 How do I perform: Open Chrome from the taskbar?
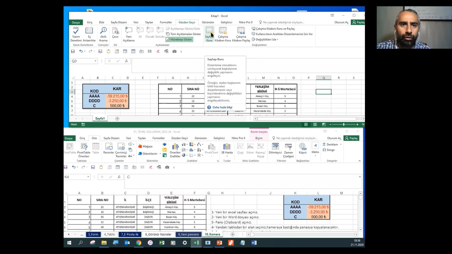click(x=139, y=243)
